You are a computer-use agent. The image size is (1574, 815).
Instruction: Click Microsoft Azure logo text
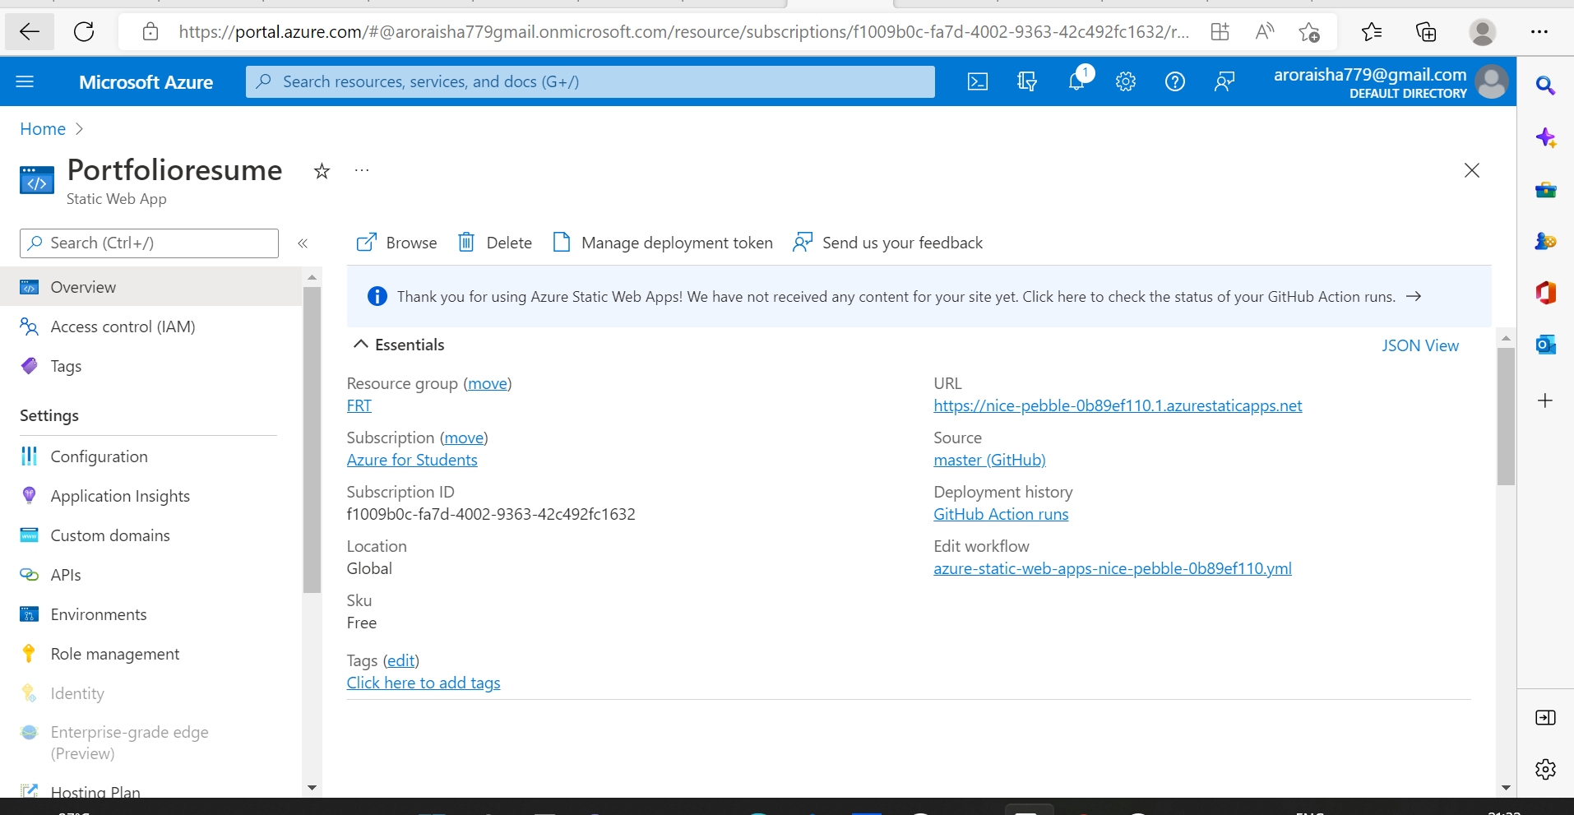pyautogui.click(x=146, y=82)
